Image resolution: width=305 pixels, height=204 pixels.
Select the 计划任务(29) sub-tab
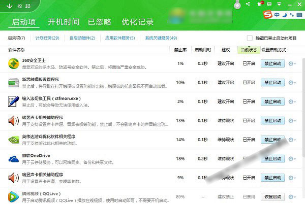(x=47, y=38)
